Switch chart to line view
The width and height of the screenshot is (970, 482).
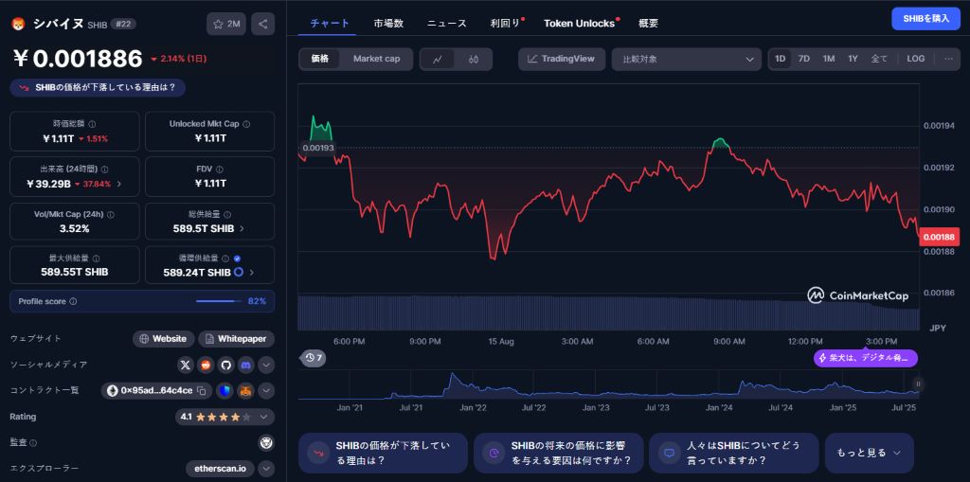[x=438, y=59]
